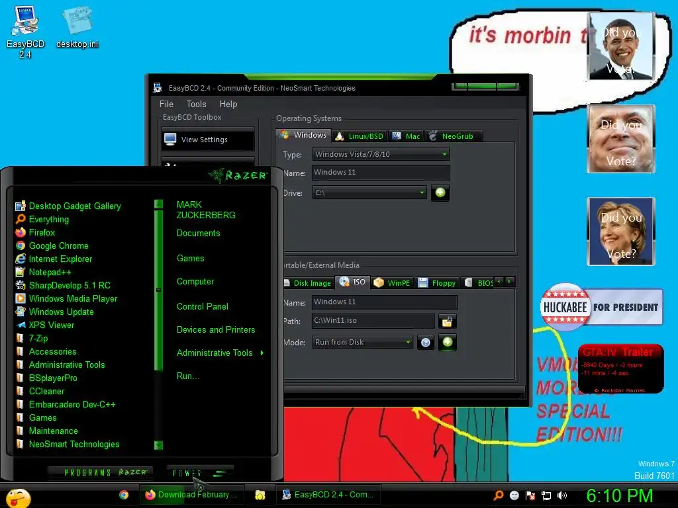Click the operating system Name field
678x508 pixels.
(381, 173)
